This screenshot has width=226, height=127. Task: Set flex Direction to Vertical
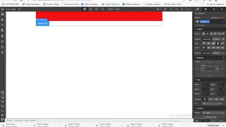[216, 39]
